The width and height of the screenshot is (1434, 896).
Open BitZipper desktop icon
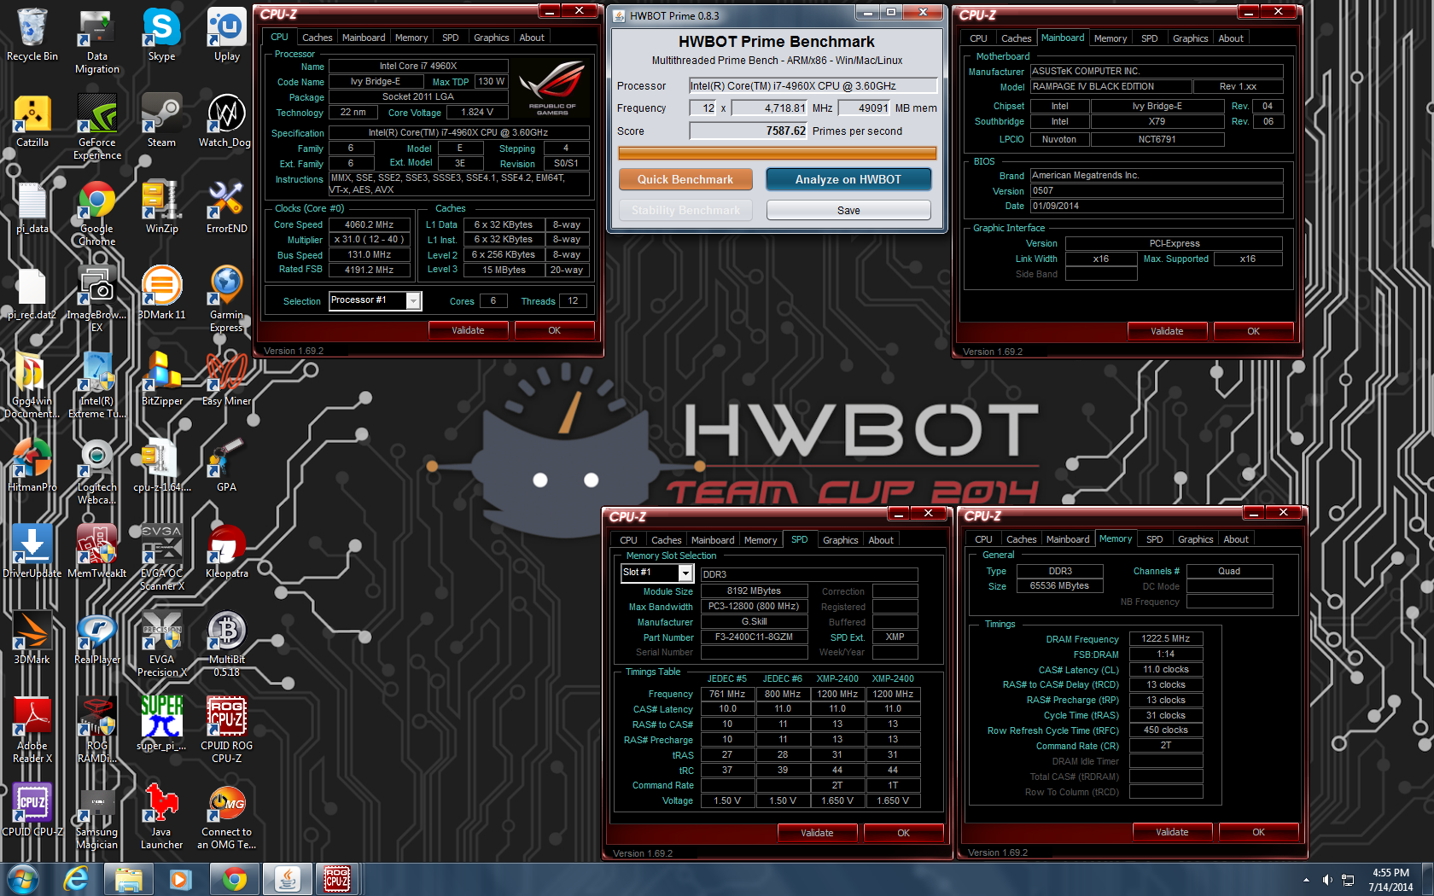tap(161, 379)
